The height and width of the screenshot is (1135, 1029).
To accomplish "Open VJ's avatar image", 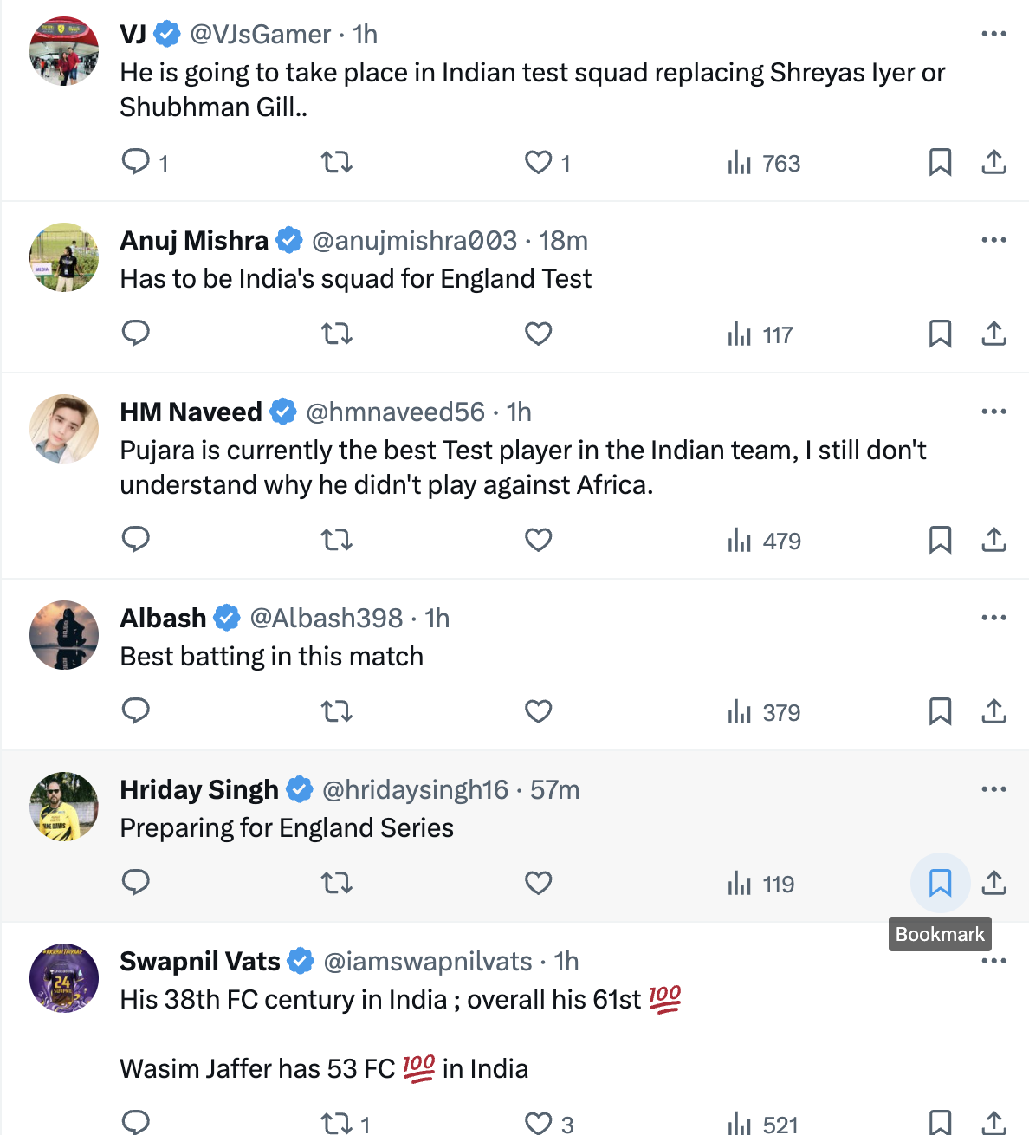I will pos(64,51).
